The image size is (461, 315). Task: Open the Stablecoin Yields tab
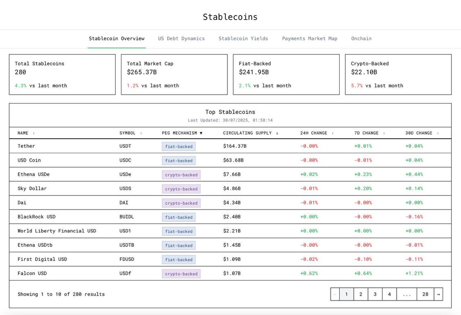tap(244, 38)
